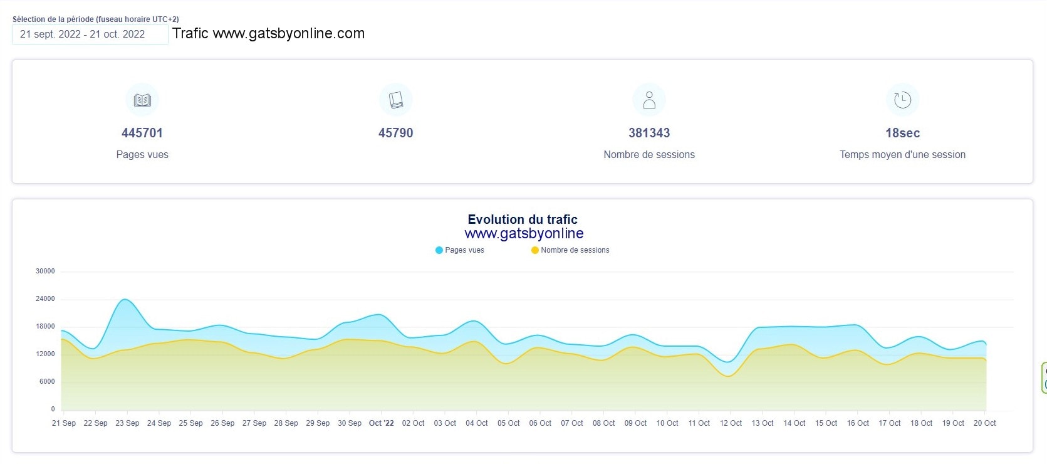Select the 12 Oct date on the axis

tap(731, 423)
